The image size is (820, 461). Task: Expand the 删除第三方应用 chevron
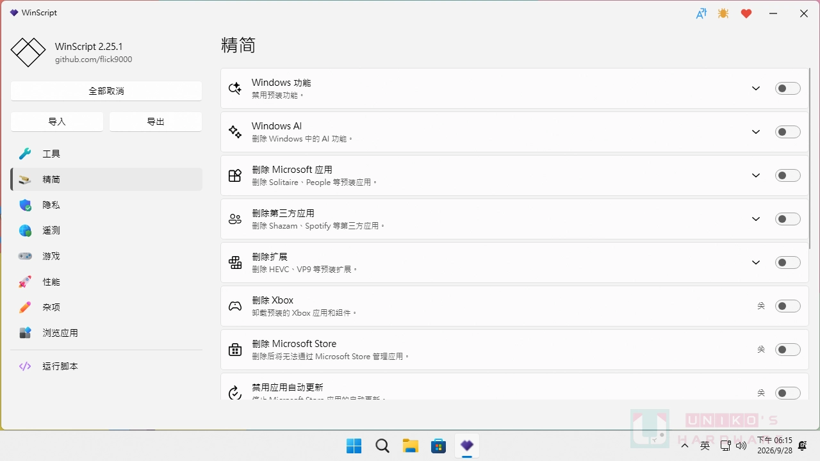tap(756, 219)
